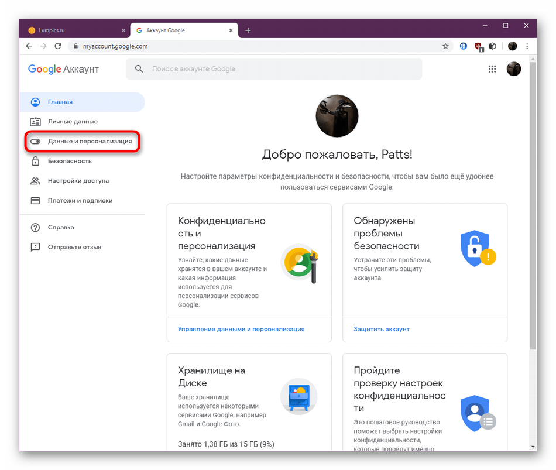Open the Chrome profile avatar in toolbar
Viewport: 556px width, 470px height.
click(x=512, y=46)
